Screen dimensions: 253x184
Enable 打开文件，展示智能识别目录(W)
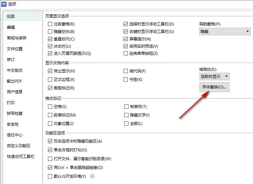coord(50,159)
